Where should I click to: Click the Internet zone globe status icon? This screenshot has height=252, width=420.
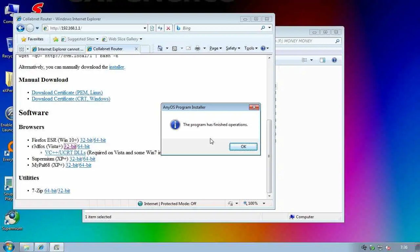[140, 203]
